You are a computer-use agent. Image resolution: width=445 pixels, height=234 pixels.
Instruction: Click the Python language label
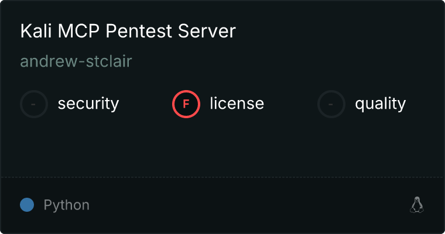click(x=67, y=205)
